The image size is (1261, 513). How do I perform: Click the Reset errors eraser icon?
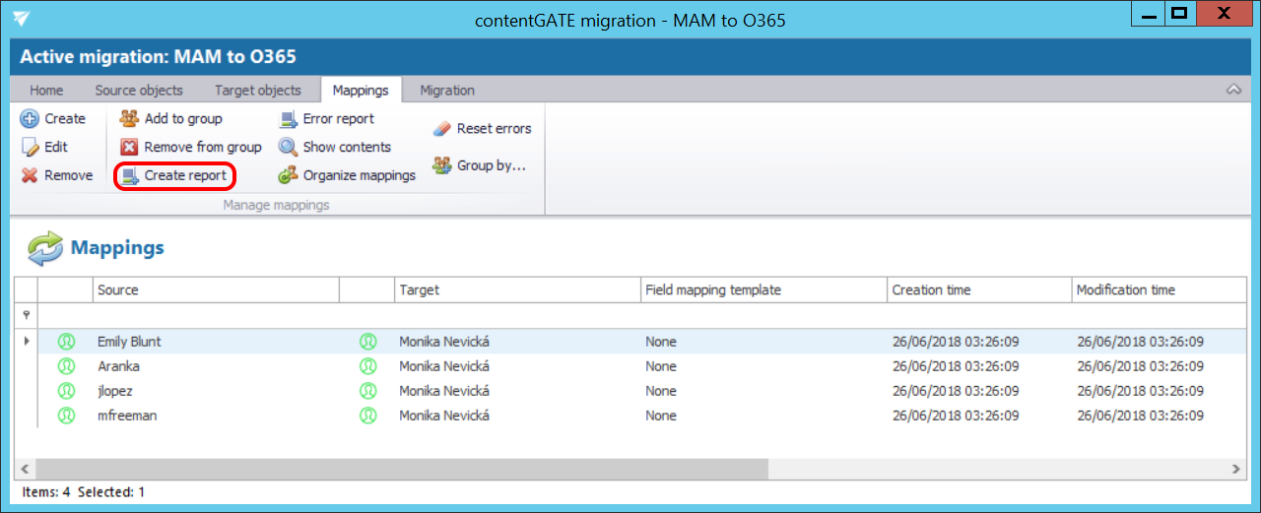coord(442,128)
